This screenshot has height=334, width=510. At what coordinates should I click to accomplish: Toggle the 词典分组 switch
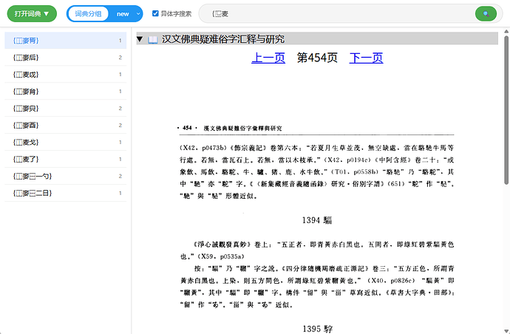[88, 13]
